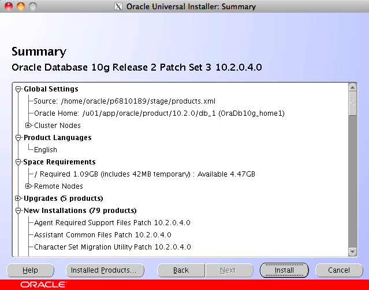Select the English language item

pos(46,150)
